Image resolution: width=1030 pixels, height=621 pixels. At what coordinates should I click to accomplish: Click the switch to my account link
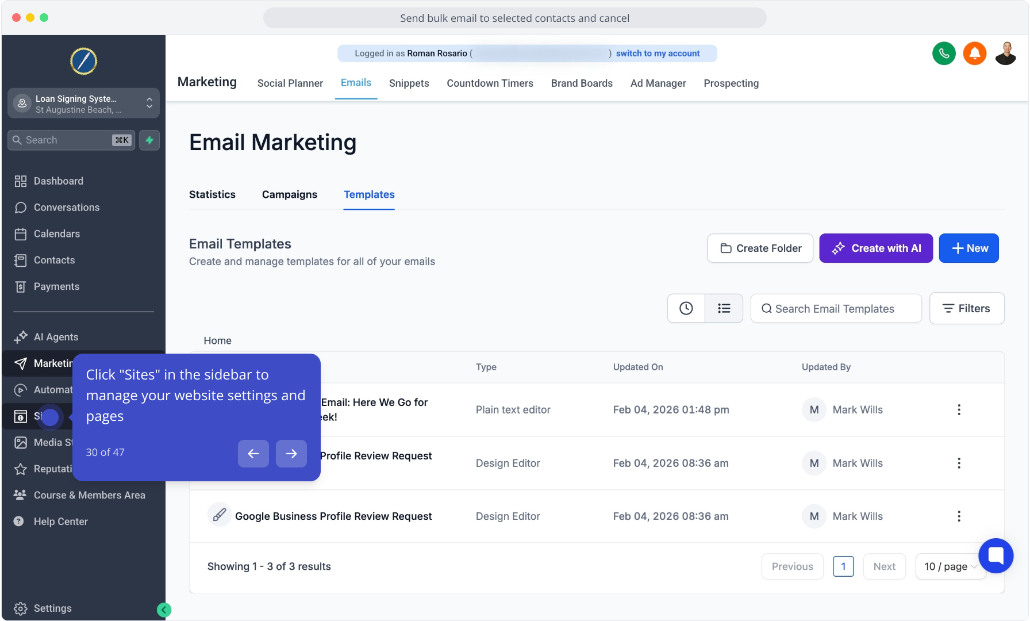pos(658,53)
